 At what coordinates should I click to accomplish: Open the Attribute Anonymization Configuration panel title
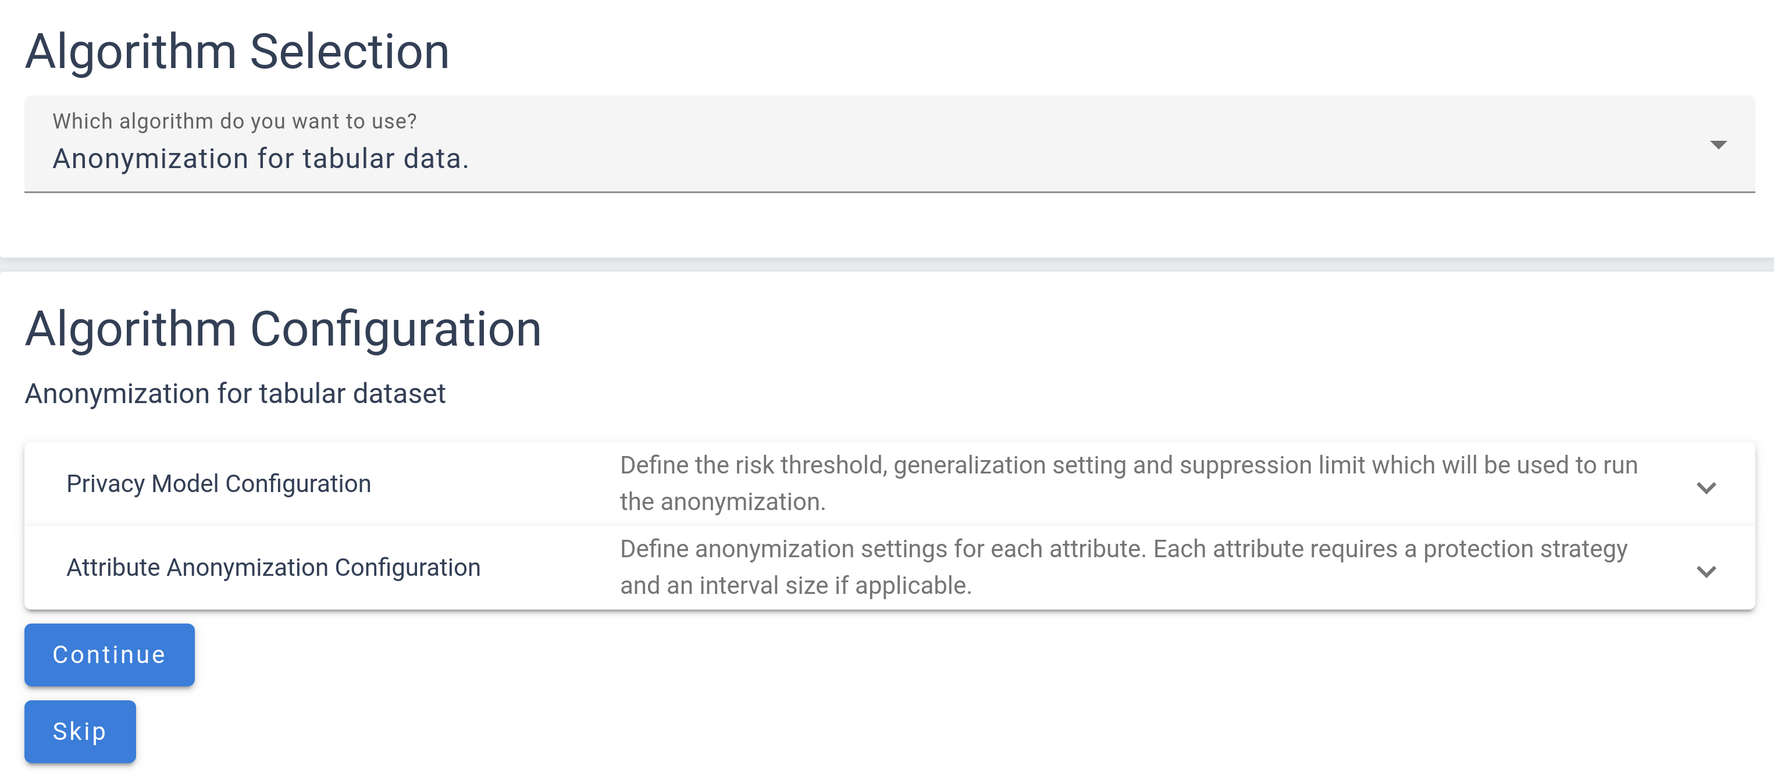coord(273,568)
